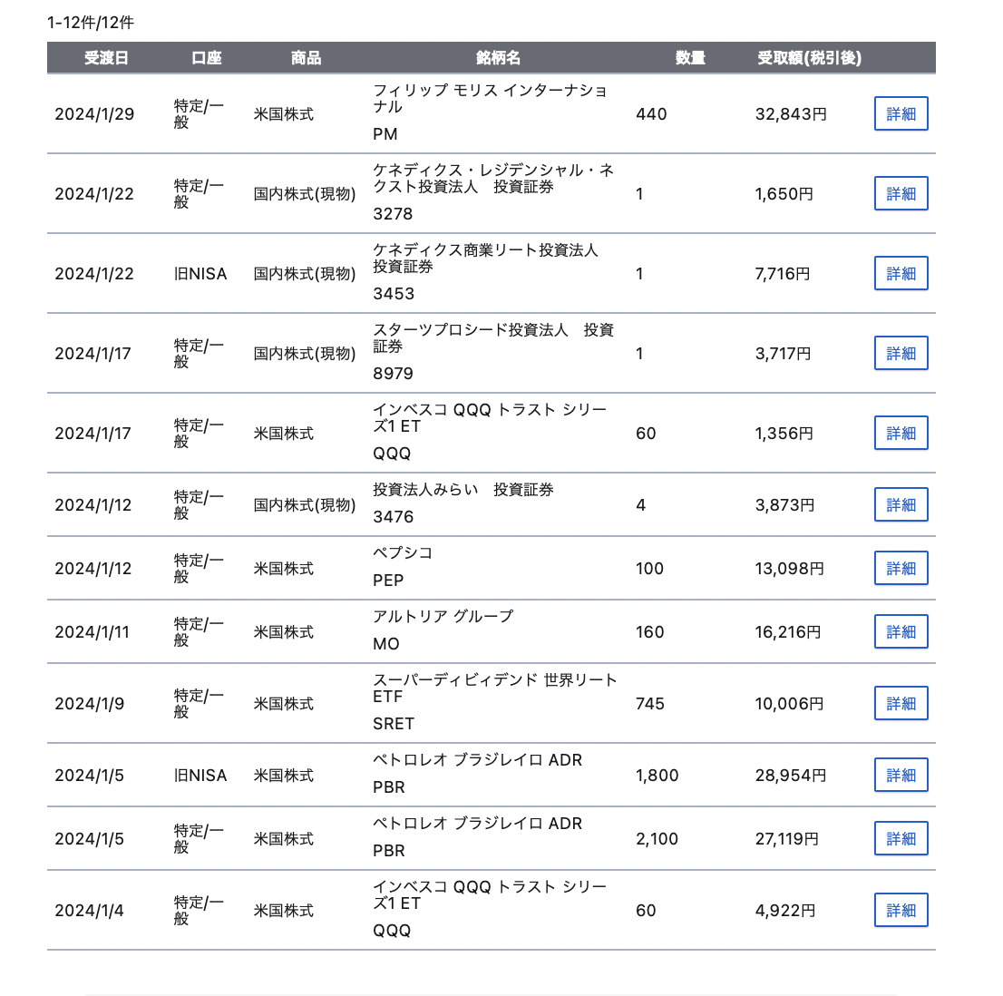Click the amount 1,356円
Viewport: 1003px width, 996px height.
tap(784, 433)
